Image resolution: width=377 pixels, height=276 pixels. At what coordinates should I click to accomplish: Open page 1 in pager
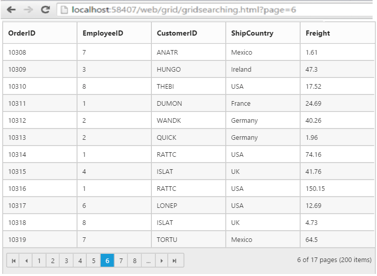pyautogui.click(x=39, y=261)
